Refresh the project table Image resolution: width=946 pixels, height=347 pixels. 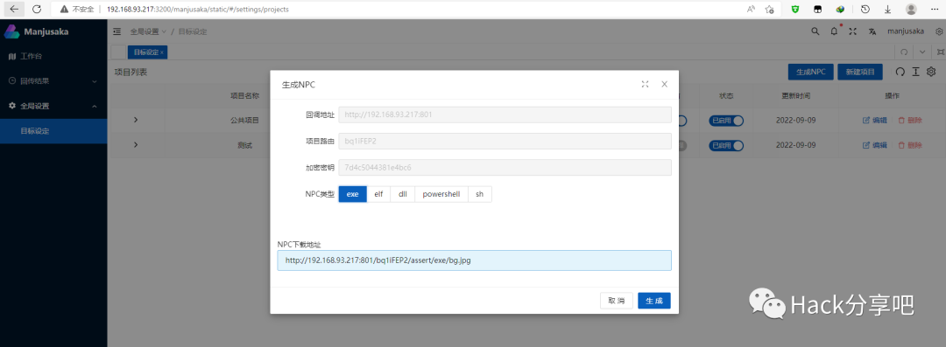pyautogui.click(x=900, y=72)
